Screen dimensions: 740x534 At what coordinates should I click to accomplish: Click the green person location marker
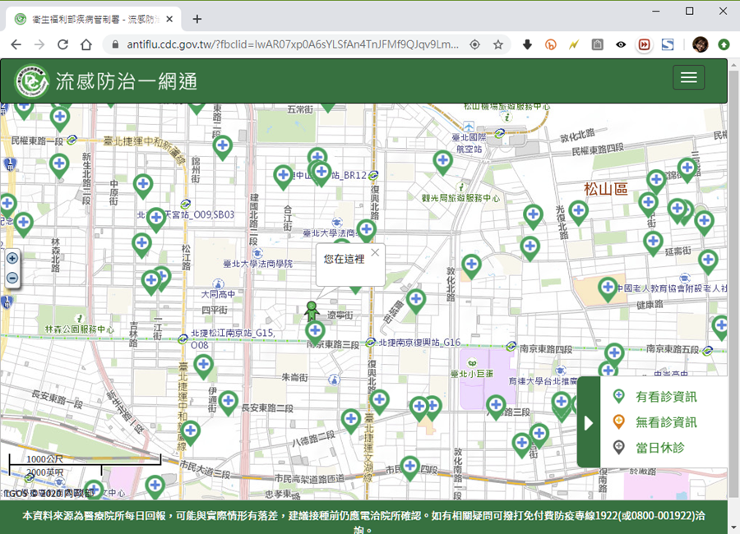(311, 310)
